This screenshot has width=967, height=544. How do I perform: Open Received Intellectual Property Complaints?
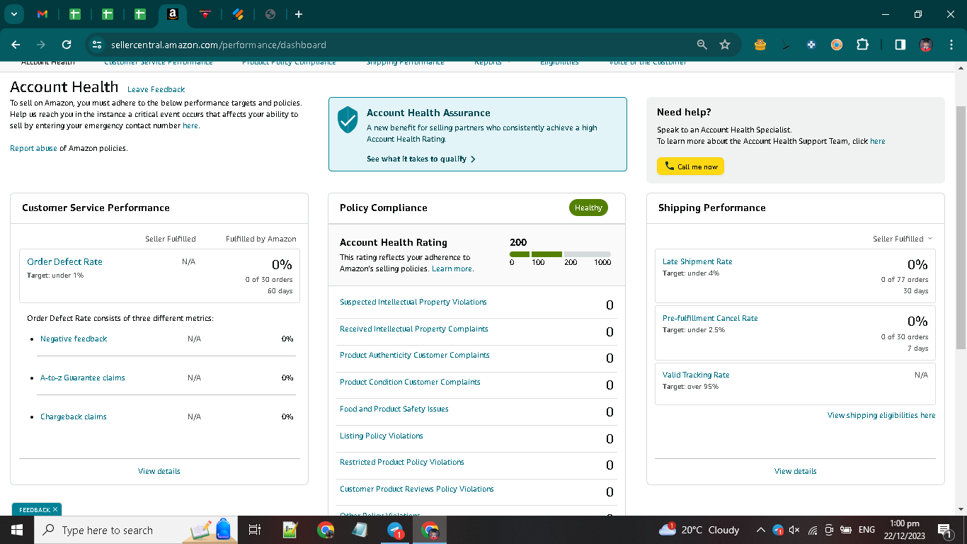[x=414, y=329]
